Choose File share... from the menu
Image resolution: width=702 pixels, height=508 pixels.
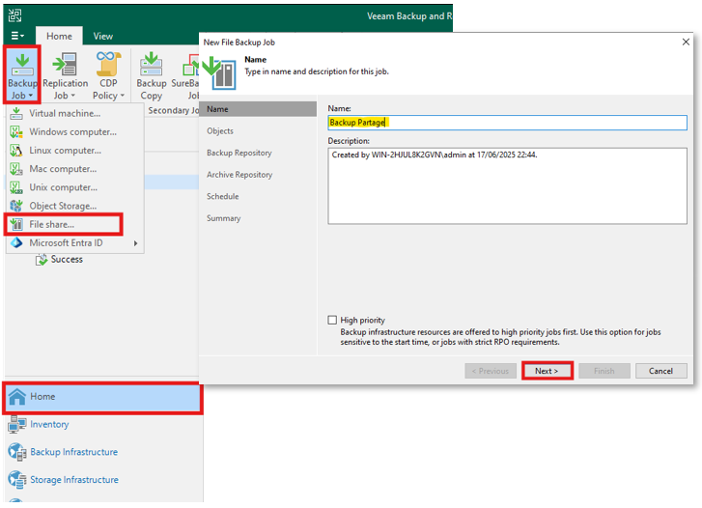(x=51, y=225)
